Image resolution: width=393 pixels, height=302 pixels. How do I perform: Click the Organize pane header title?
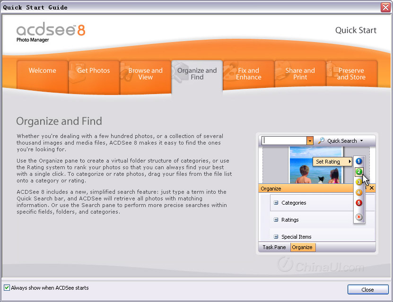(x=271, y=189)
